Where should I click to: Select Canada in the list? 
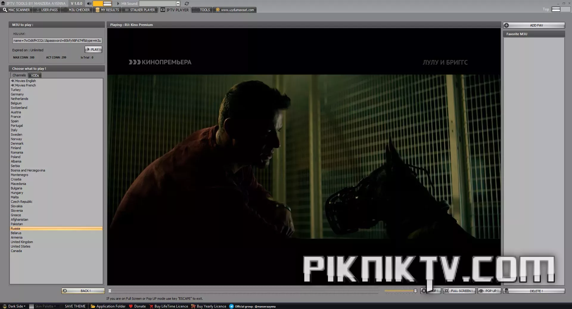point(56,251)
